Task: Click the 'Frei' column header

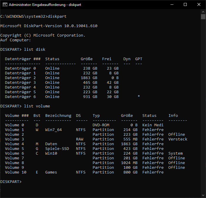Action: (107, 59)
